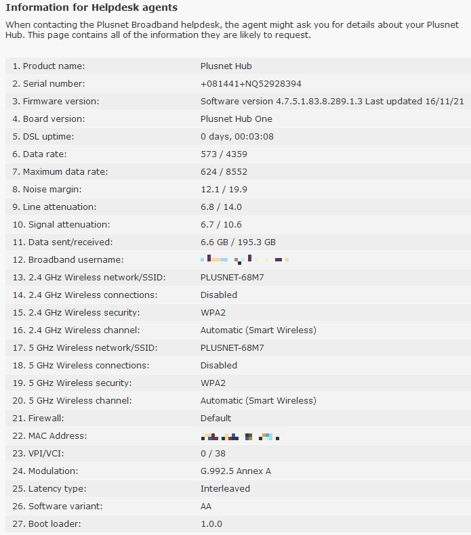Select the Data sent/received value
Screen dimensions: 471x535
238,242
